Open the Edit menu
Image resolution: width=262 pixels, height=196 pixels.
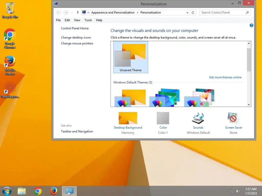[x=67, y=20]
